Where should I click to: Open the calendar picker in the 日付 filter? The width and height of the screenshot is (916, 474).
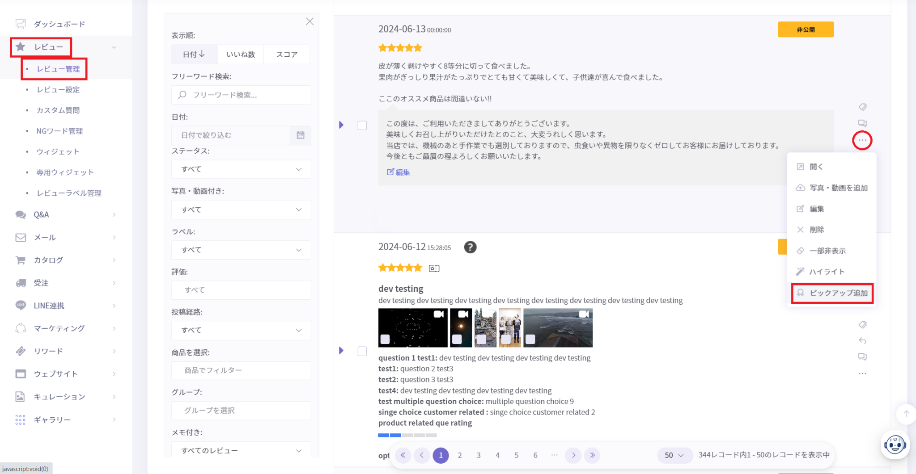pyautogui.click(x=301, y=135)
